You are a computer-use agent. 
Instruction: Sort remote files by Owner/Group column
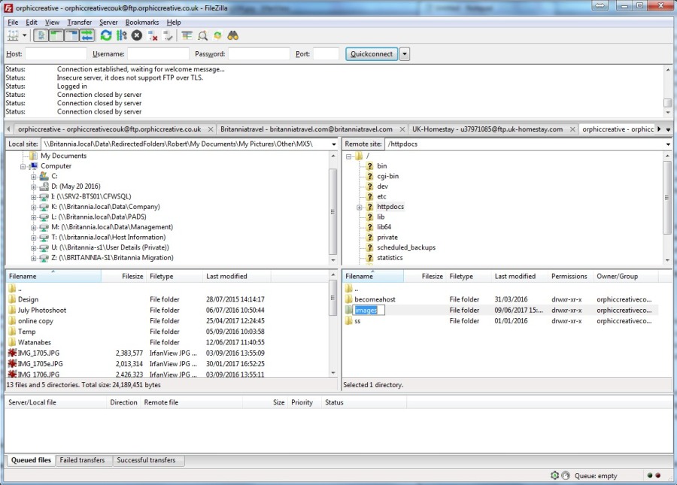[625, 276]
